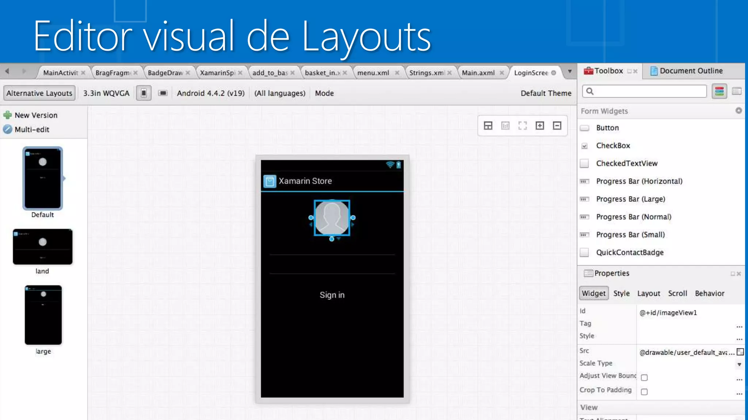
Task: Click the toolbox list view icon
Action: click(x=737, y=91)
